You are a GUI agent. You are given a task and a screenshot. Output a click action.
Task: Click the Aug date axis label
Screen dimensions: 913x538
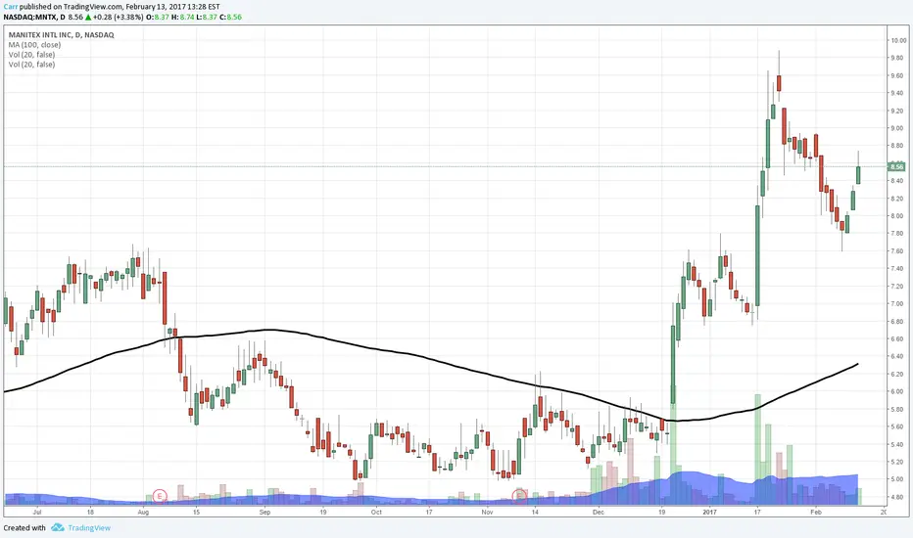click(143, 513)
